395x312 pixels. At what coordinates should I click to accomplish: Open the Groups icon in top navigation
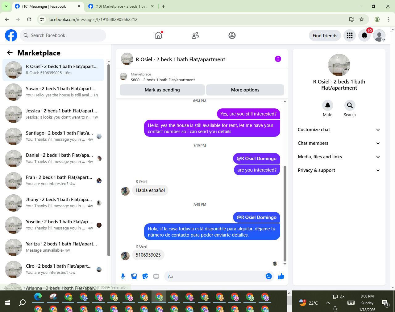click(x=232, y=35)
